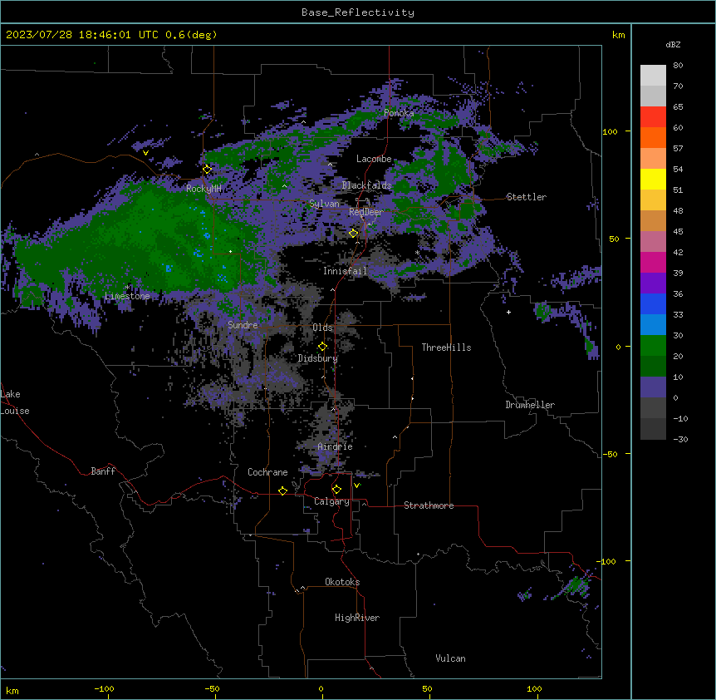This screenshot has height=700, width=716.
Task: Select the ThreeHills label
Action: click(446, 348)
